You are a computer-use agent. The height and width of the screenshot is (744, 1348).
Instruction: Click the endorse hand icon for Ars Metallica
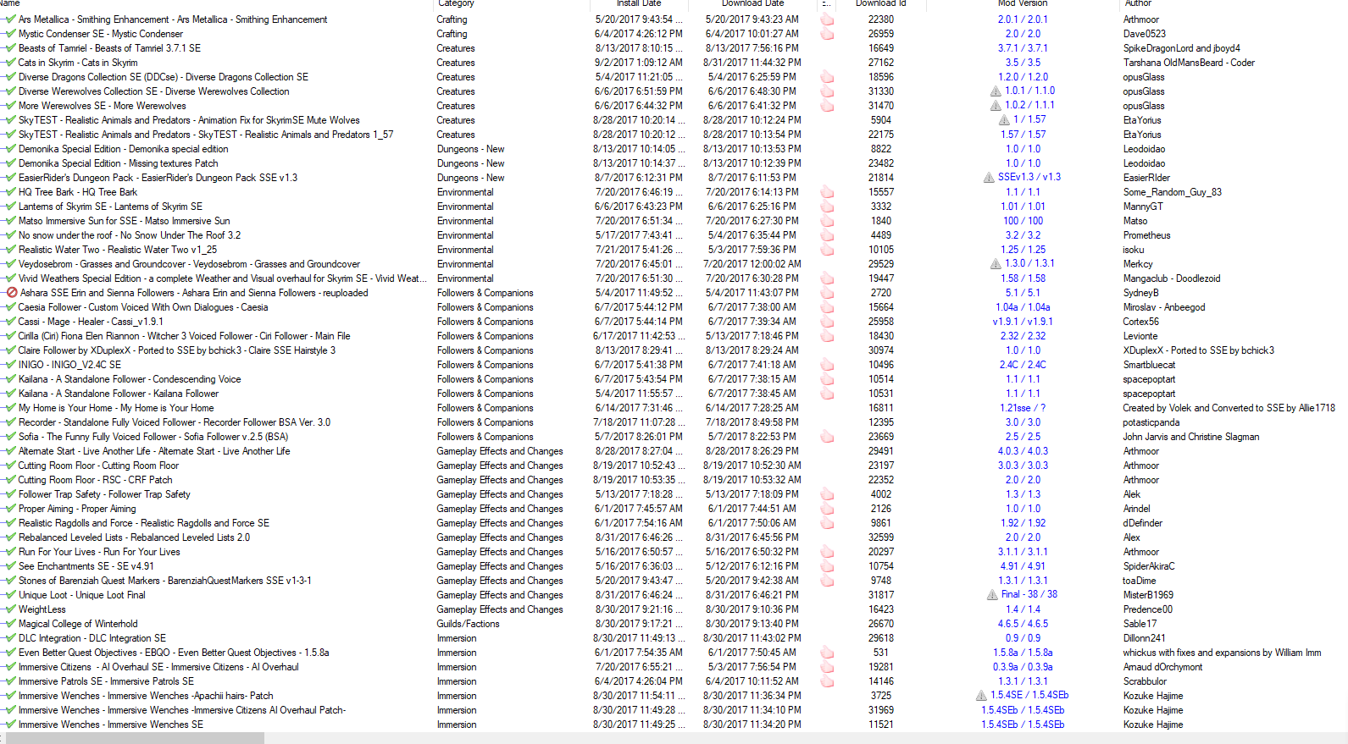(827, 19)
